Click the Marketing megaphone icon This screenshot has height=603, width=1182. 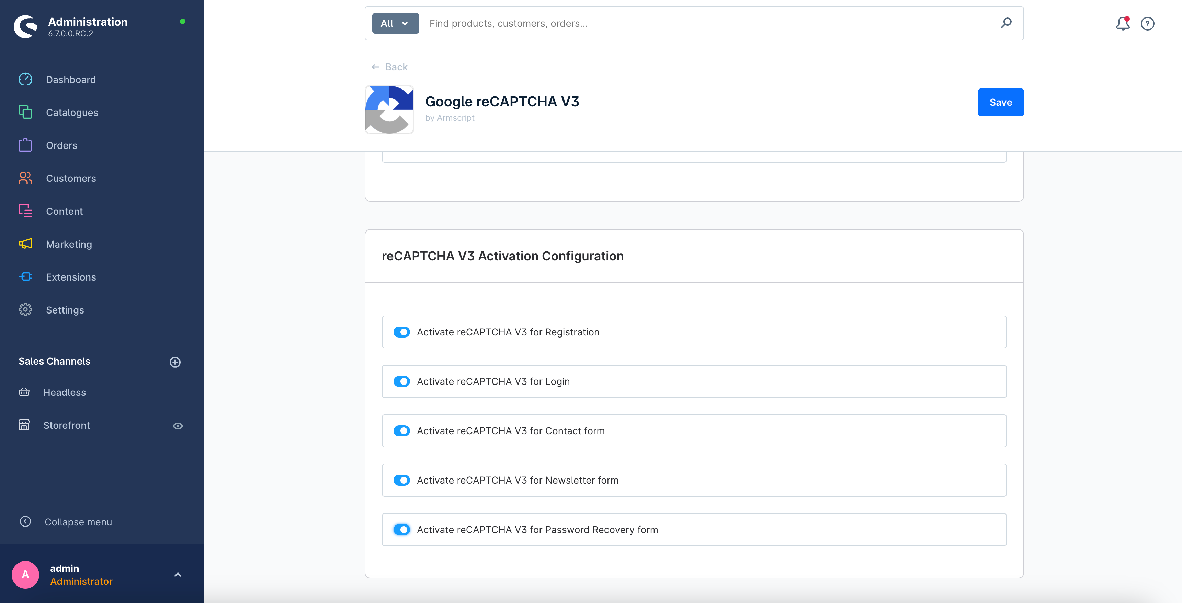(x=25, y=244)
